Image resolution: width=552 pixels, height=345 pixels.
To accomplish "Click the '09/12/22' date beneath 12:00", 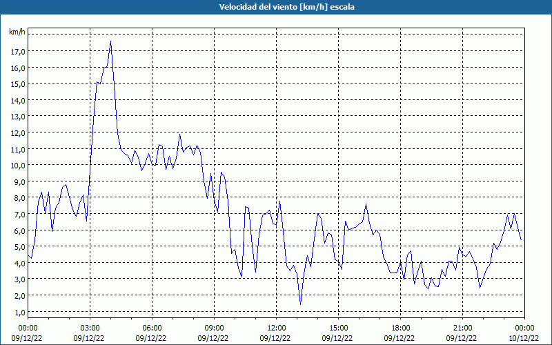I will [275, 338].
